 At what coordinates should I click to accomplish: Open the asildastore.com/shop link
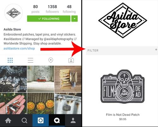pos(19,49)
